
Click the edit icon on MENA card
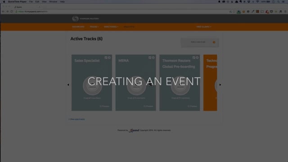click(150, 58)
